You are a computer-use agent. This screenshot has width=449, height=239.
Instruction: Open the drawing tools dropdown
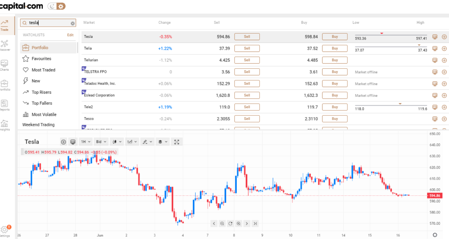click(x=147, y=142)
